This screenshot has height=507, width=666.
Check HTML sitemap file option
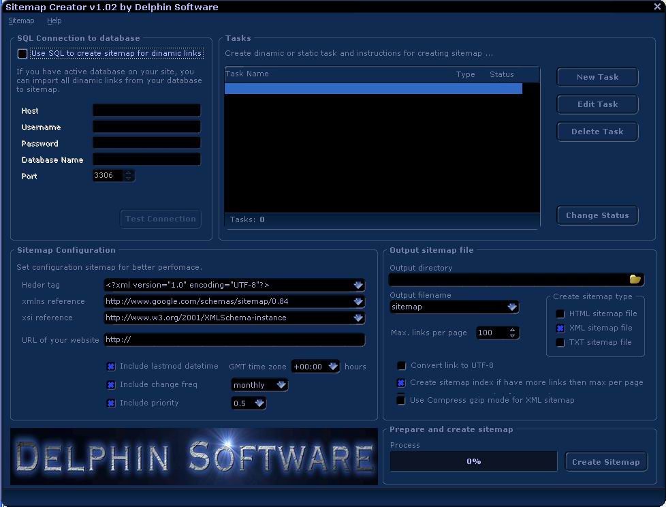[x=560, y=313]
